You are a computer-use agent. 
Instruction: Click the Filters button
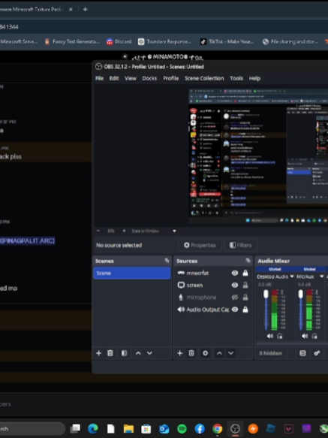point(240,245)
